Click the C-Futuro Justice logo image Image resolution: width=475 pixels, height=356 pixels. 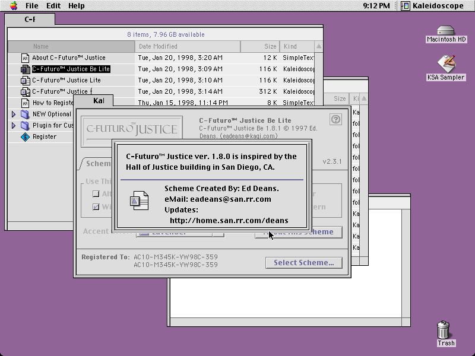132,129
